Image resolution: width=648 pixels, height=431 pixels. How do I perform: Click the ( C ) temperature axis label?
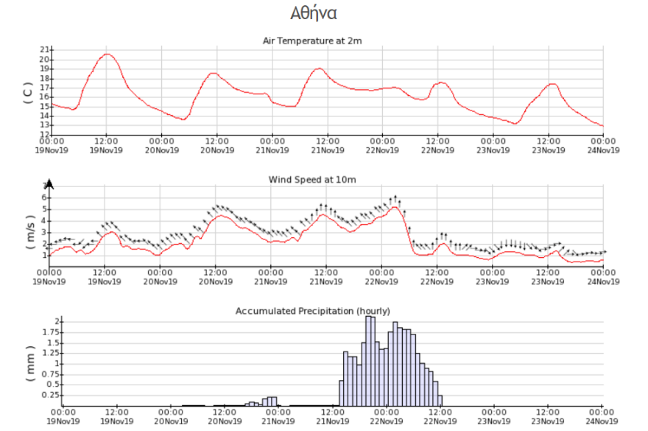[x=27, y=92]
